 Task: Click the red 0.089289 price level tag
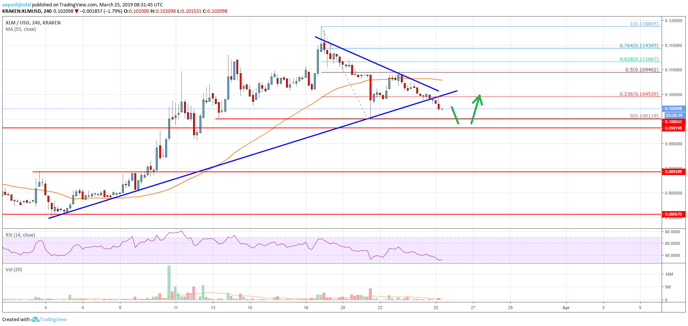coord(673,172)
